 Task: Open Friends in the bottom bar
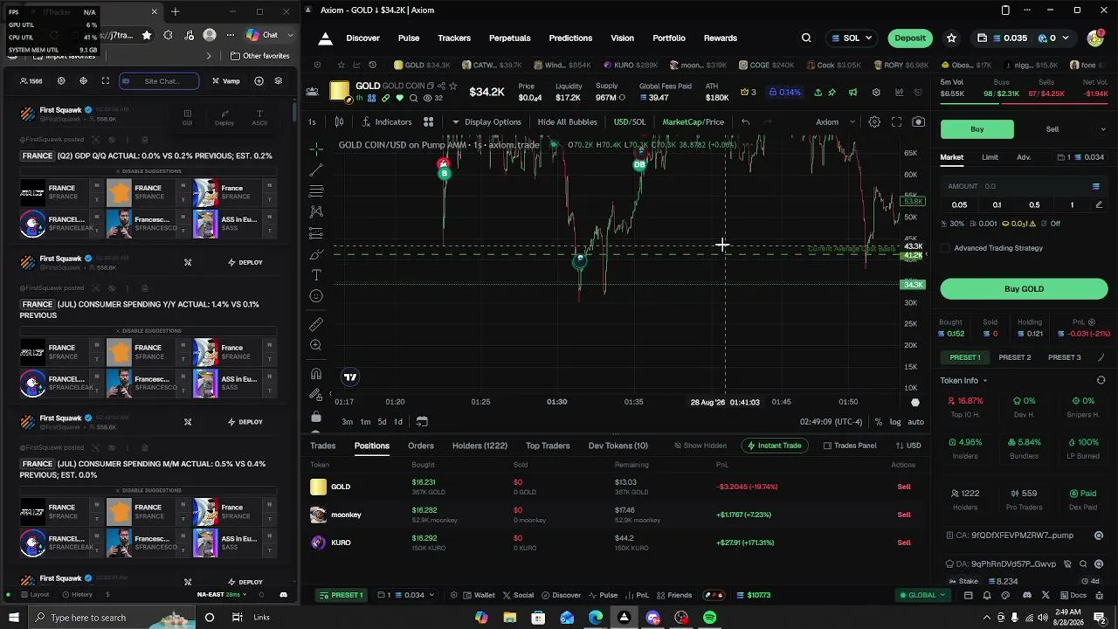pos(673,596)
